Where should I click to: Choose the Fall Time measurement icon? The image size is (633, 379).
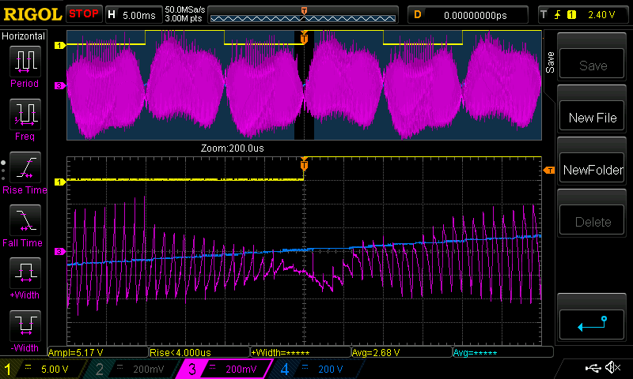click(x=25, y=220)
